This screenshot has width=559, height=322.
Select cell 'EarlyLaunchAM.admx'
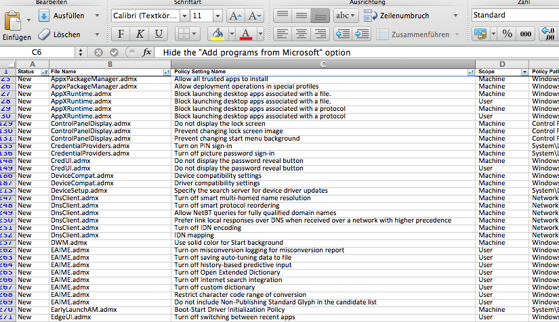[110, 310]
